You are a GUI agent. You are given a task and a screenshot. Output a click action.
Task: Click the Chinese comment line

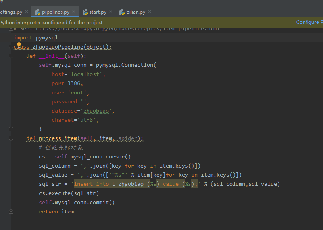pyautogui.click(x=61, y=148)
